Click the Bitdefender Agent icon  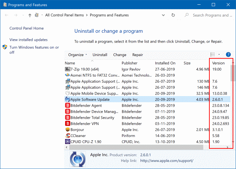coord(67,106)
